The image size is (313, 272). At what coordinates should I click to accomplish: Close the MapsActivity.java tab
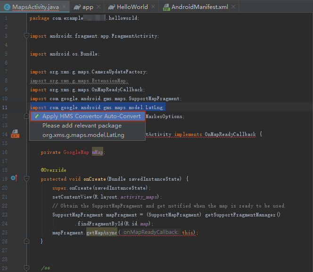[64, 7]
